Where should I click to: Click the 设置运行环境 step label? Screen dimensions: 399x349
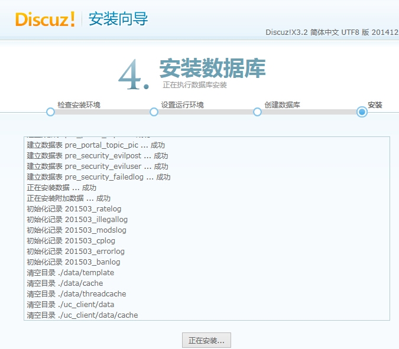[183, 105]
